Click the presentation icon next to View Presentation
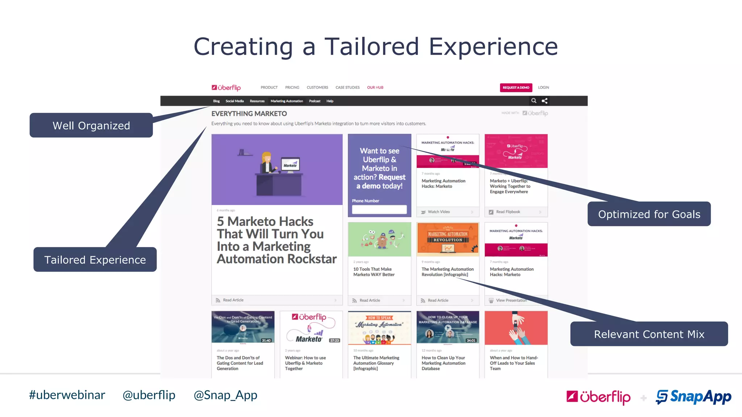The height and width of the screenshot is (417, 742). (491, 300)
